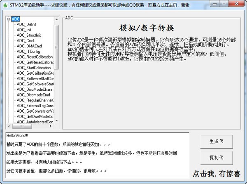Choose ADC_DiscModeCmd in the tree
Screen dimensions: 247x184
click(x=33, y=94)
